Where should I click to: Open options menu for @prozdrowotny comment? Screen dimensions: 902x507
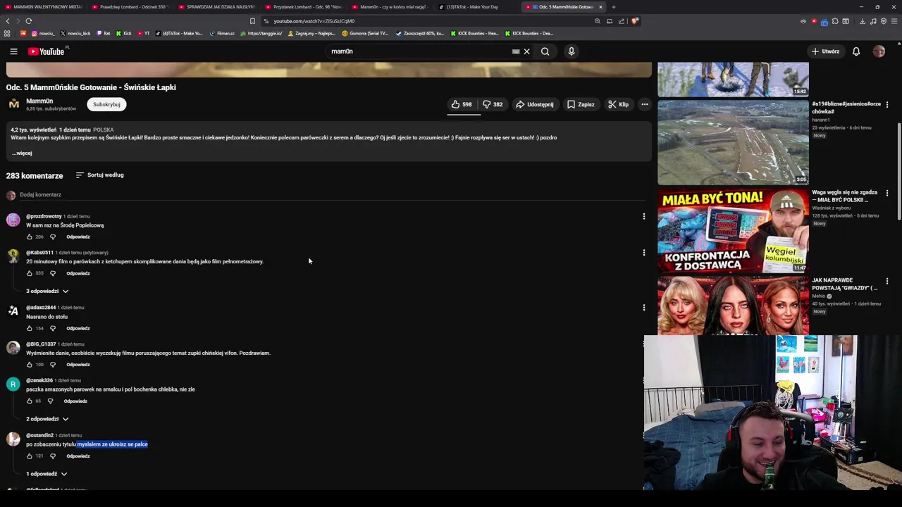tap(643, 217)
